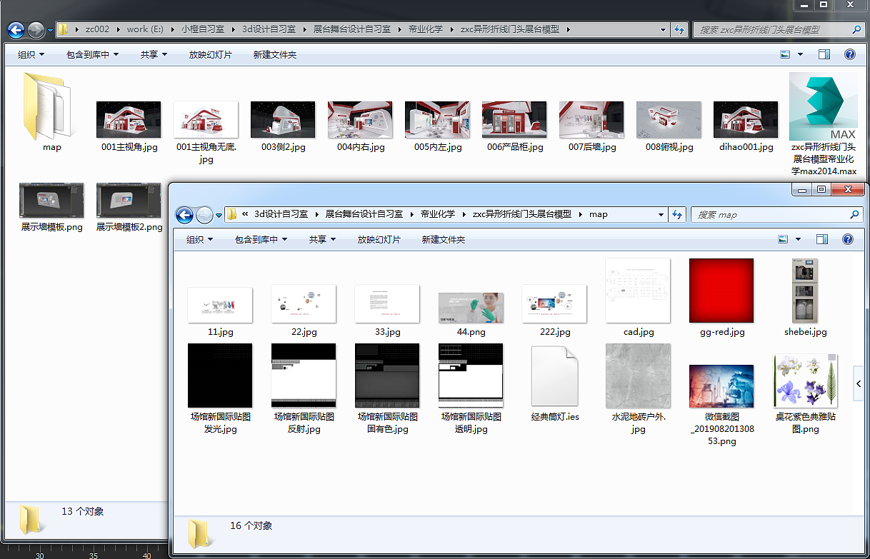Select 008俯视.jpg thumbnail
870x559 pixels.
pyautogui.click(x=669, y=119)
